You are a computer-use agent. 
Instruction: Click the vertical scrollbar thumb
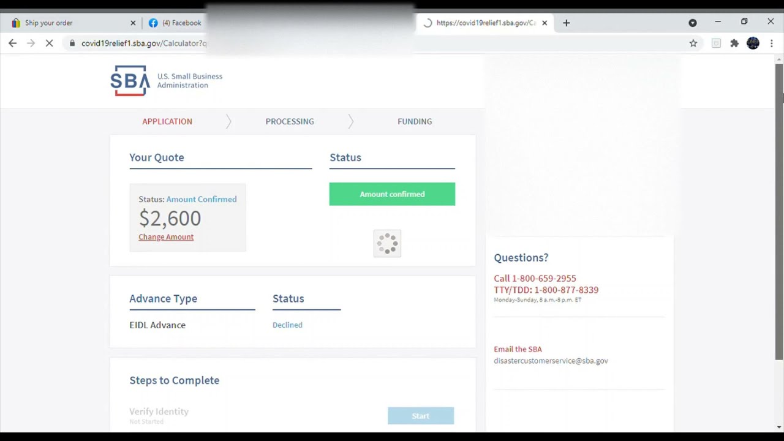pos(779,211)
